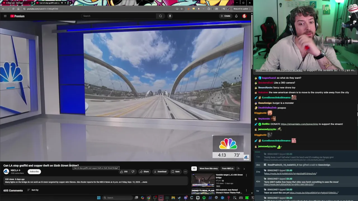Open the Chrome three-dot menu

pos(250,9)
